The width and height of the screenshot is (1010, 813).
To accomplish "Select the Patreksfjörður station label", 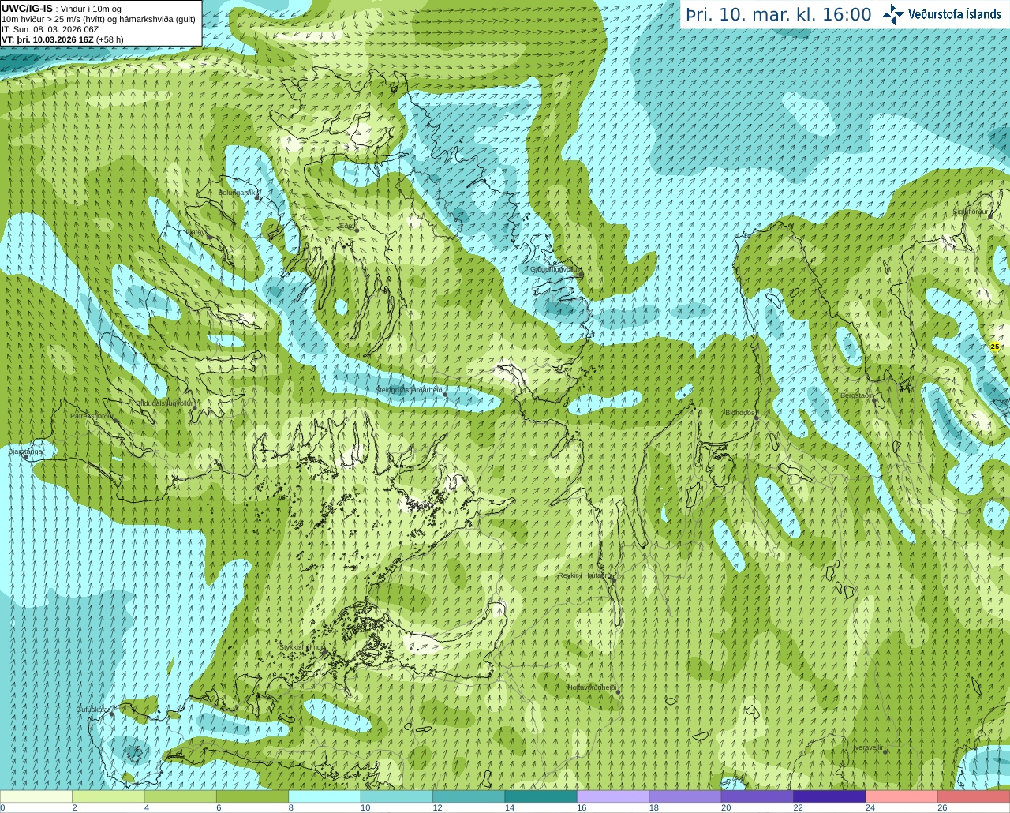I will pyautogui.click(x=92, y=416).
